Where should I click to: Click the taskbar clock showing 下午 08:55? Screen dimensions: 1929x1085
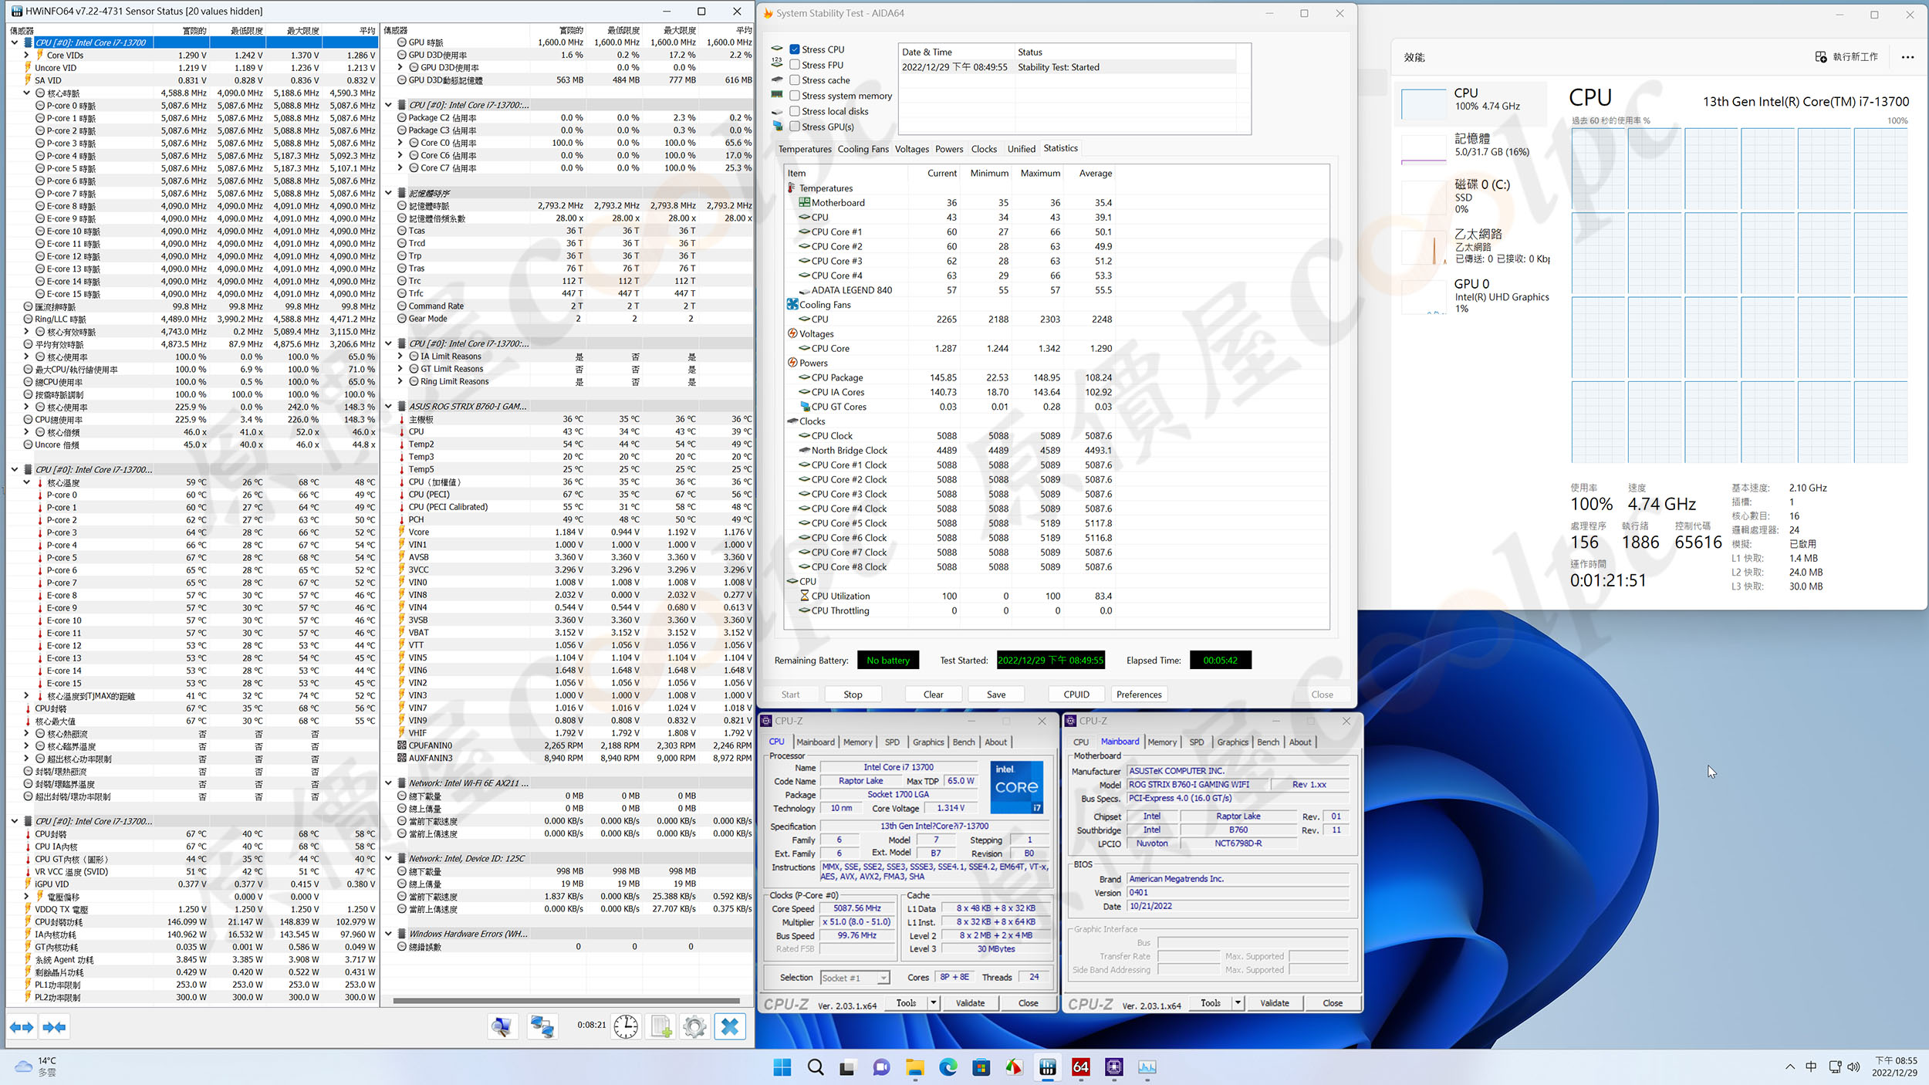(1895, 1066)
